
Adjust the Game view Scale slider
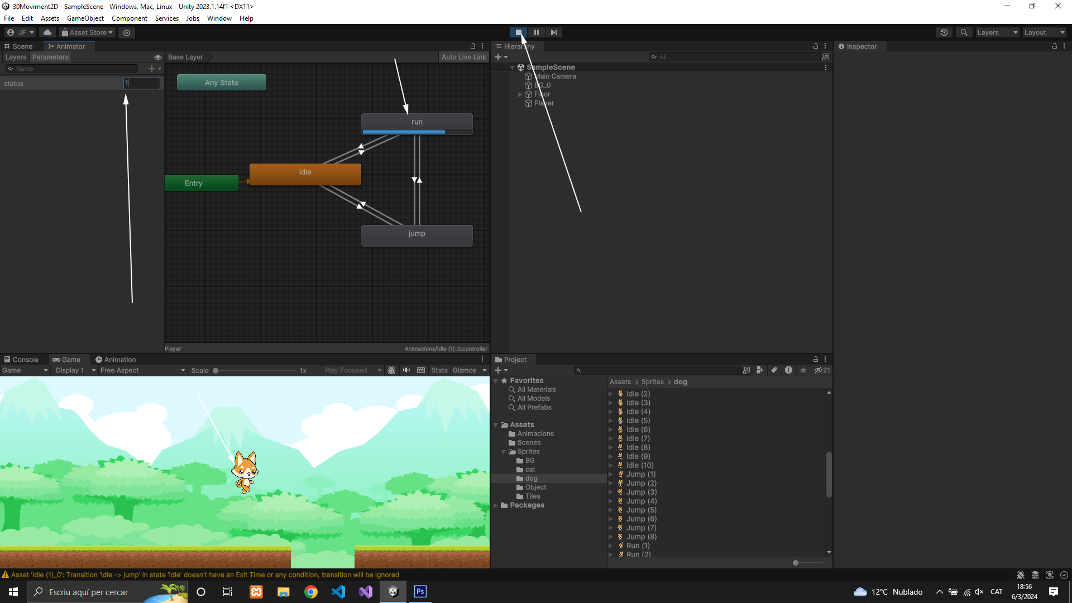pyautogui.click(x=216, y=370)
